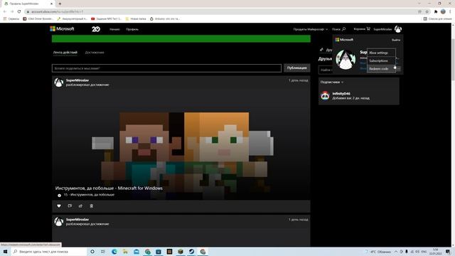Screen dimensions: 455x256
Task: Select Redeem code from the account menu
Action: (381, 69)
